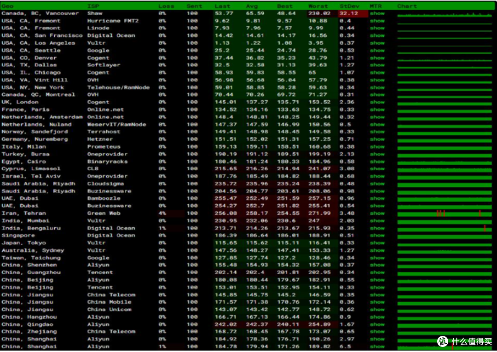Select the China Unicom ISP cell
Viewport: 497px width, 352px height.
tap(110, 310)
